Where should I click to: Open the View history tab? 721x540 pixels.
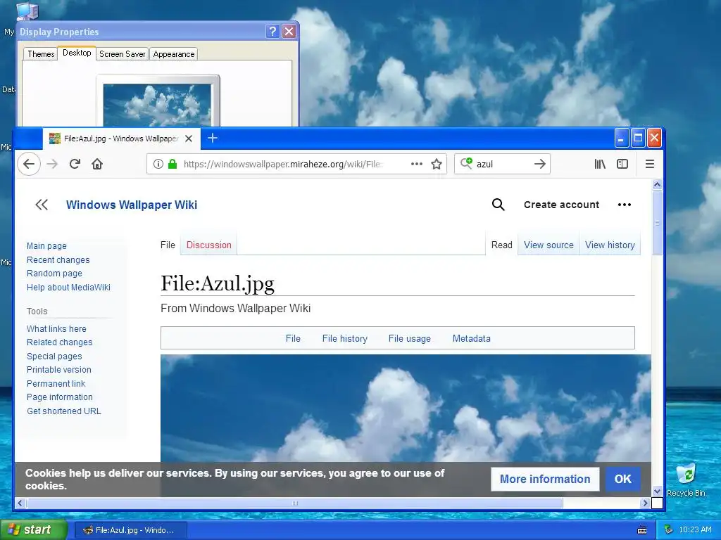pyautogui.click(x=610, y=245)
